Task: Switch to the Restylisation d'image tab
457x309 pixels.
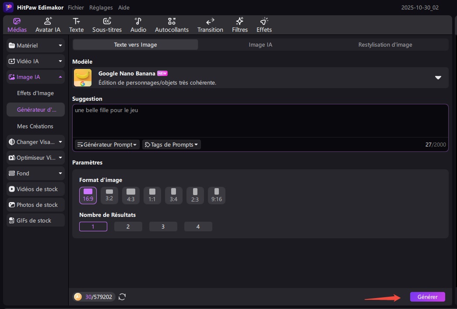Action: 385,45
